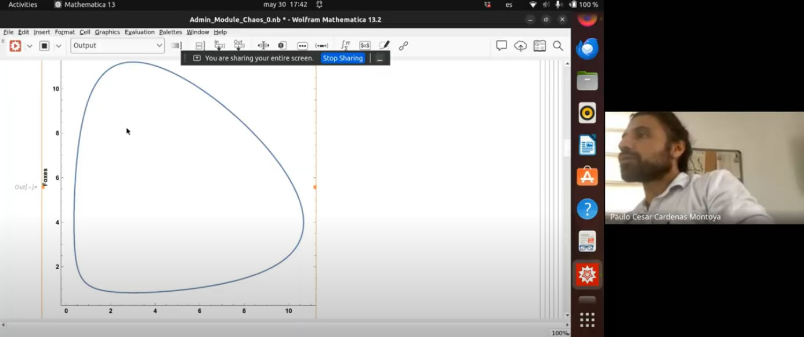Image resolution: width=804 pixels, height=337 pixels.
Task: Open the Help menu
Action: point(220,32)
